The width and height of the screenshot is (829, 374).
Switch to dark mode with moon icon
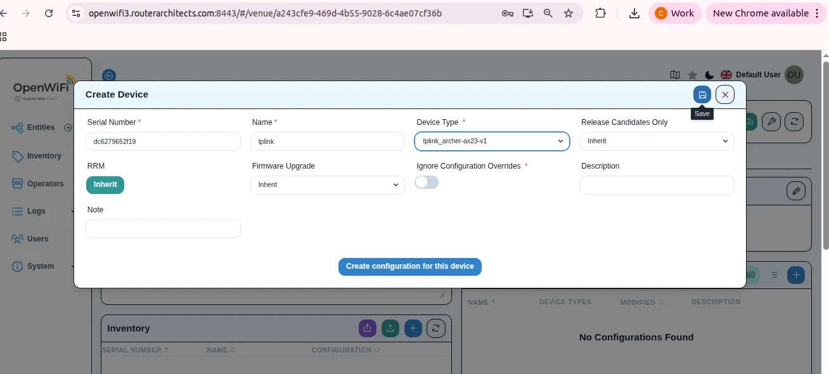coord(709,75)
